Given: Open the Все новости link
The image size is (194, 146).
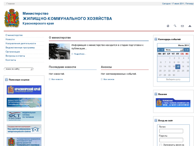Looking at the screenshot, I should [x=57, y=79].
